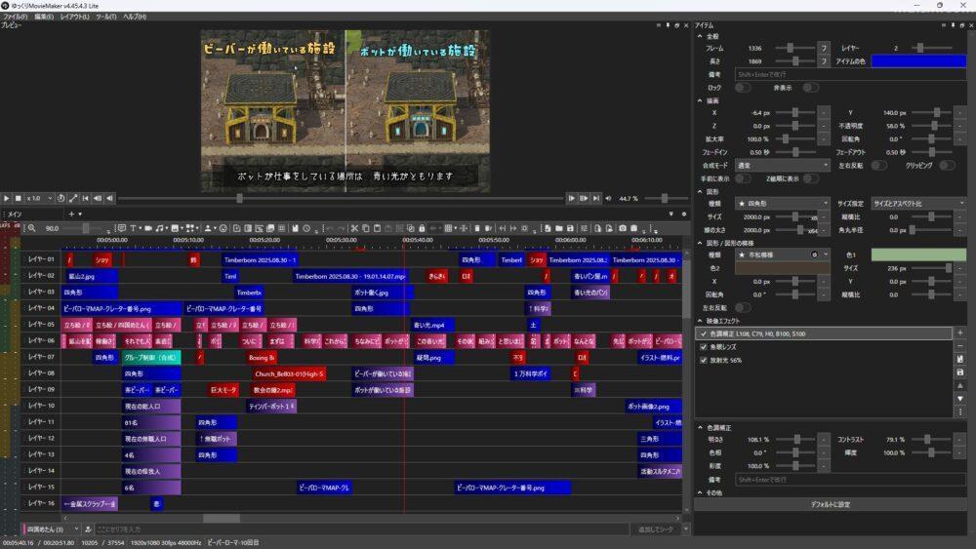The image size is (976, 549).
Task: Collapse the 映像エフェクト section
Action: (700, 321)
